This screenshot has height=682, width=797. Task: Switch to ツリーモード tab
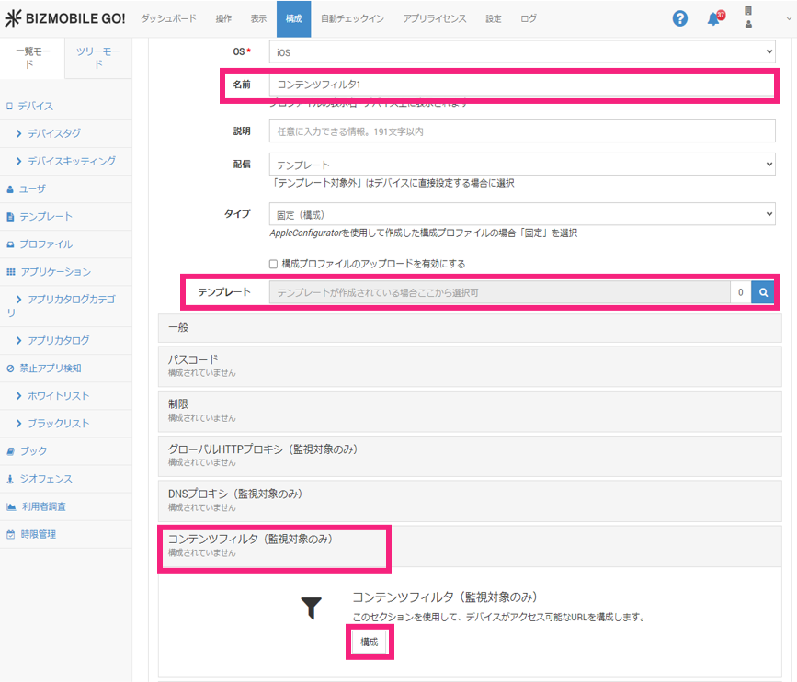click(x=97, y=59)
